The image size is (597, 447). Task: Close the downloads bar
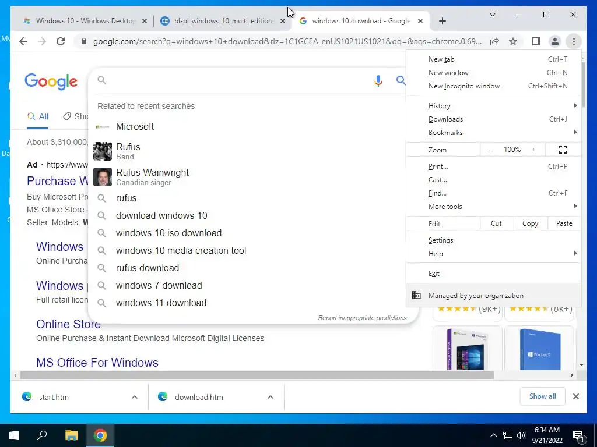click(x=576, y=396)
